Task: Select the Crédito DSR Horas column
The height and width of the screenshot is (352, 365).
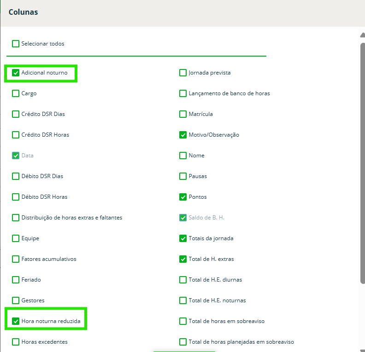Action: click(x=16, y=135)
